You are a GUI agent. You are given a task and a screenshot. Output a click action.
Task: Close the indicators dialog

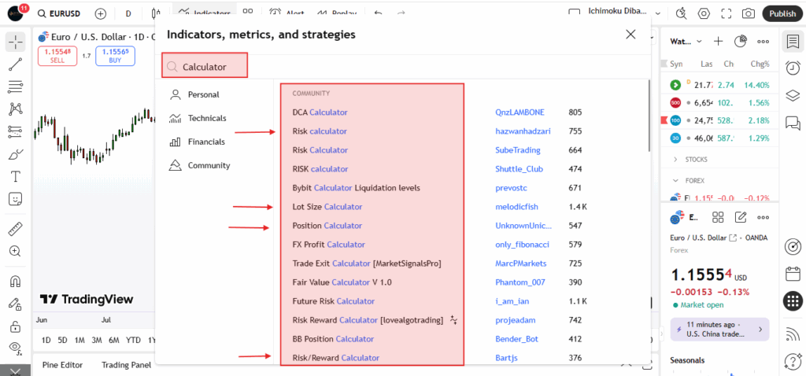(x=630, y=35)
